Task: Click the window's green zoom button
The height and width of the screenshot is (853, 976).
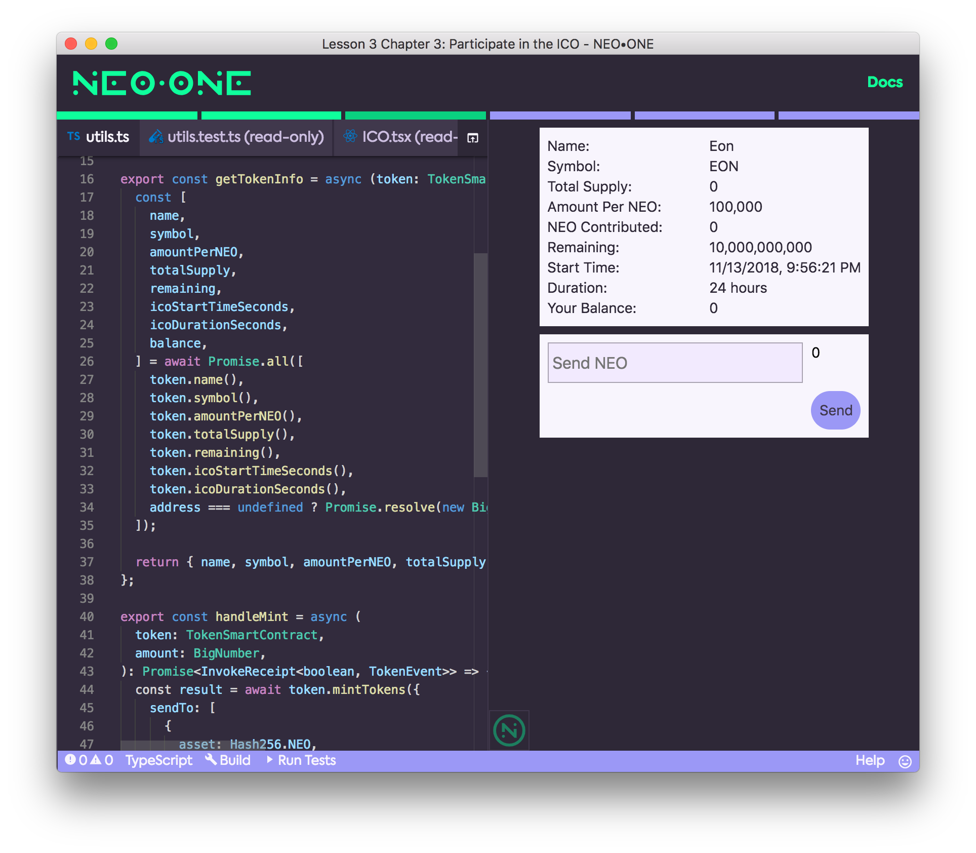Action: [111, 44]
